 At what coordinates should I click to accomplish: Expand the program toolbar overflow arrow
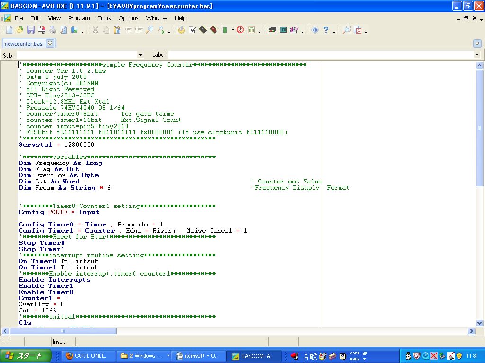pos(260,32)
